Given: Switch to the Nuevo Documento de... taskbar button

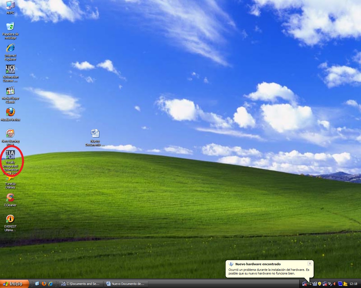Looking at the screenshot, I should pos(126,284).
